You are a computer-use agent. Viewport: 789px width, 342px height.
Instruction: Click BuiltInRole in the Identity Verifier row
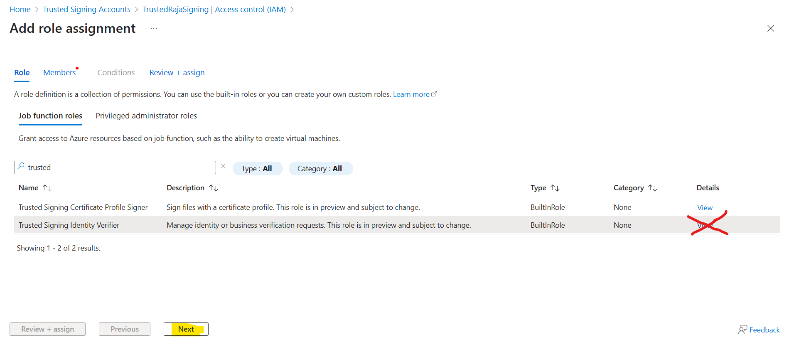click(x=548, y=225)
